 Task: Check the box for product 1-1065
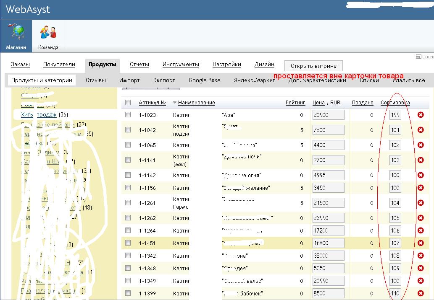click(x=128, y=145)
